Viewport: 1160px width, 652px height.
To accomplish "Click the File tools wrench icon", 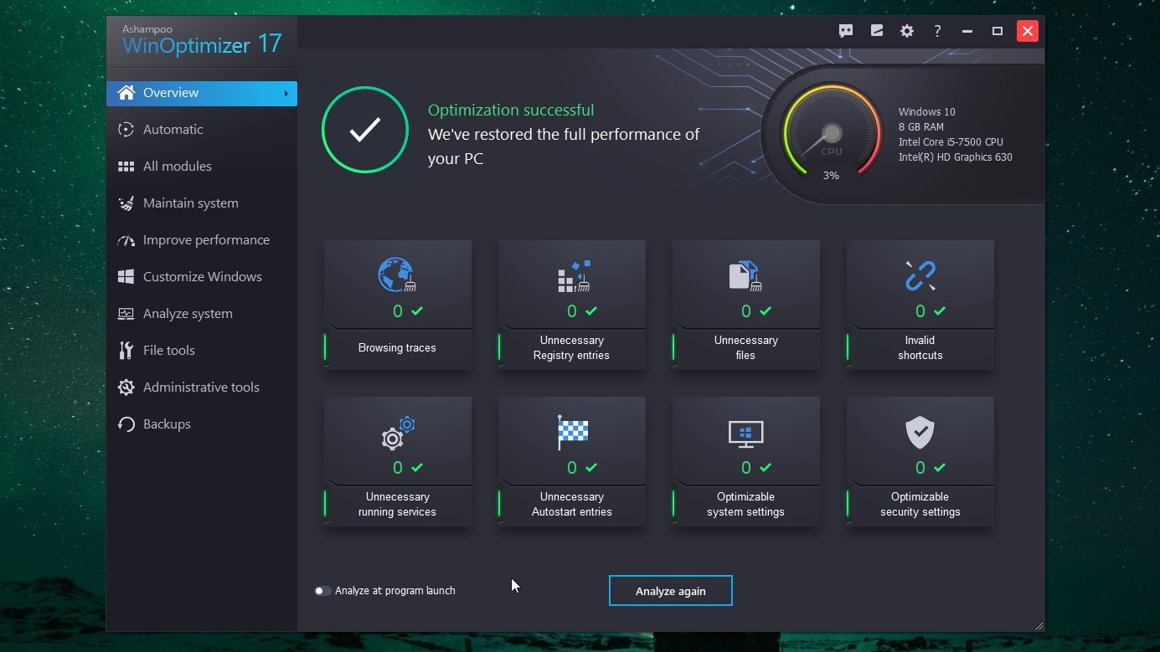I will tap(126, 351).
